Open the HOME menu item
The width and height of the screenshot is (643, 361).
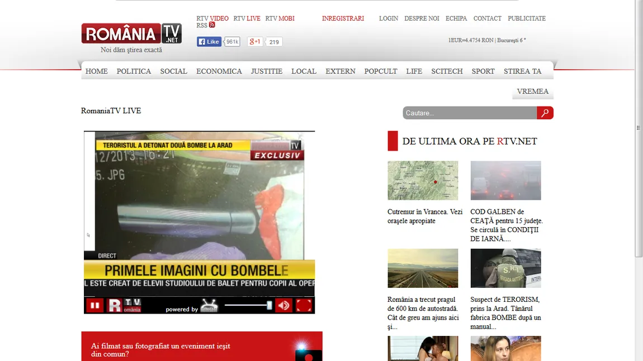pyautogui.click(x=96, y=71)
